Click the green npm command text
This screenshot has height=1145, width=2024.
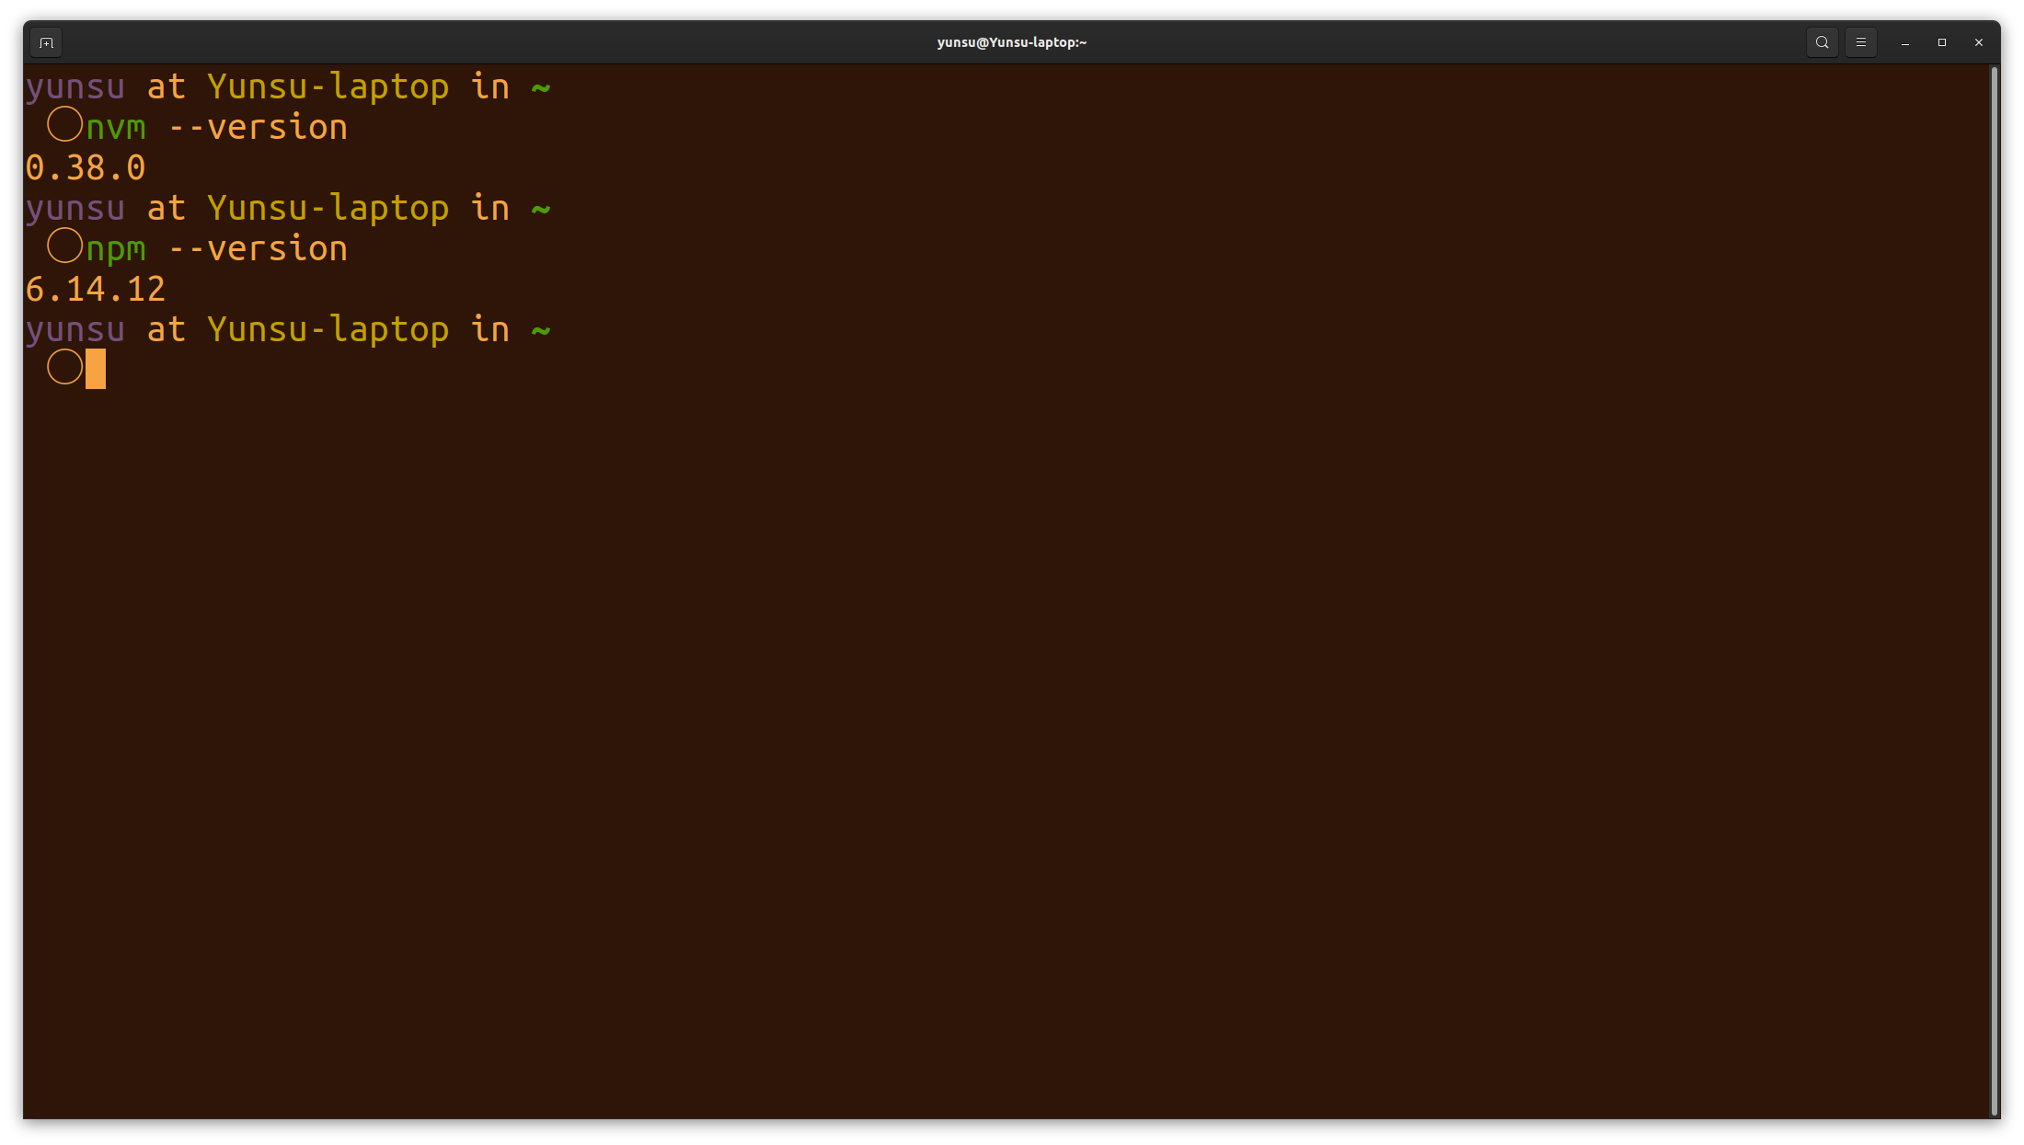(116, 249)
